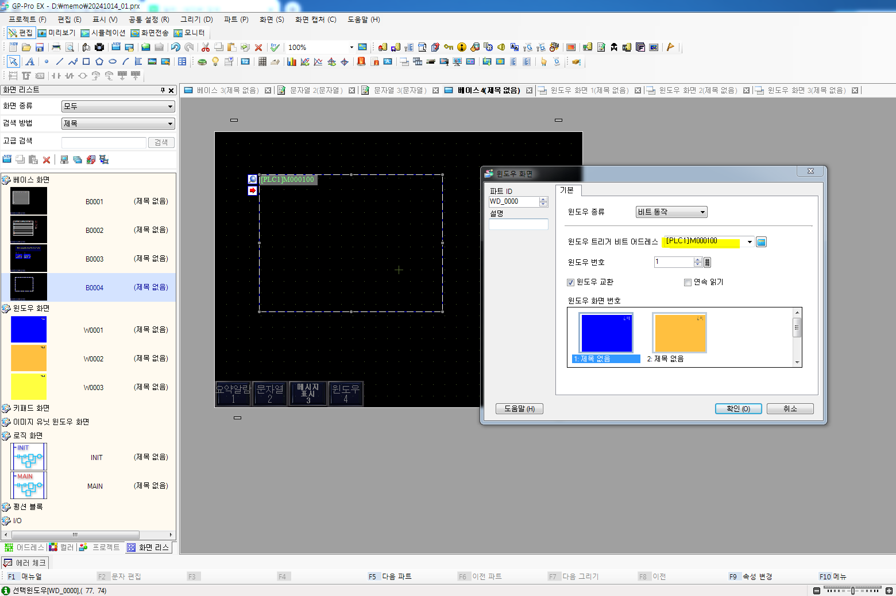Click the 시뮬레이션 mode button
The height and width of the screenshot is (596, 896).
(x=103, y=33)
